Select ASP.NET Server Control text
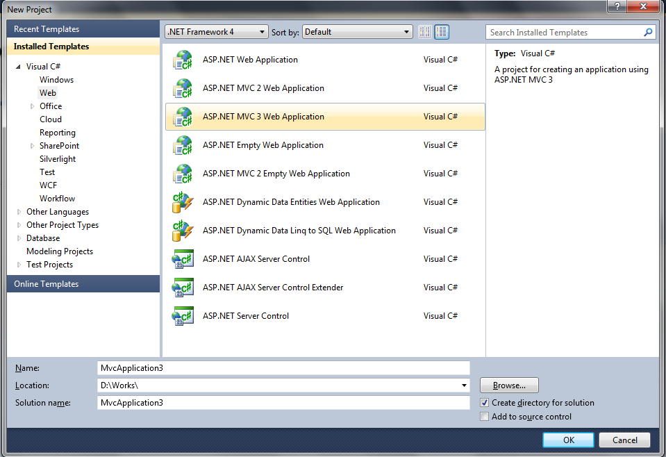This screenshot has width=666, height=457. point(246,316)
